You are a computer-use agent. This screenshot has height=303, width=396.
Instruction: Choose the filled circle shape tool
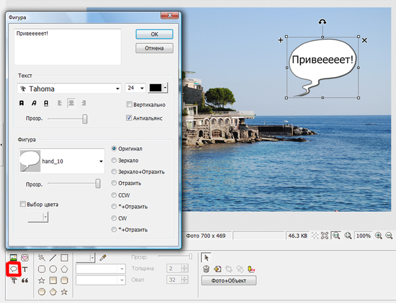click(x=42, y=292)
